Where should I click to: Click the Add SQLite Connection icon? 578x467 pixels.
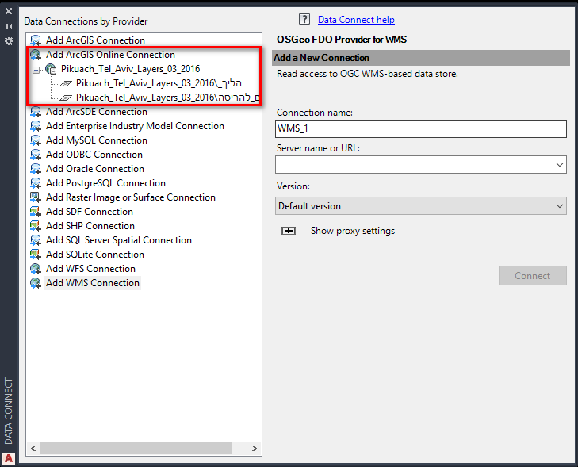36,255
